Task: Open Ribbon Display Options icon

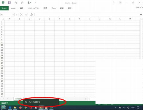Action: 120,3
